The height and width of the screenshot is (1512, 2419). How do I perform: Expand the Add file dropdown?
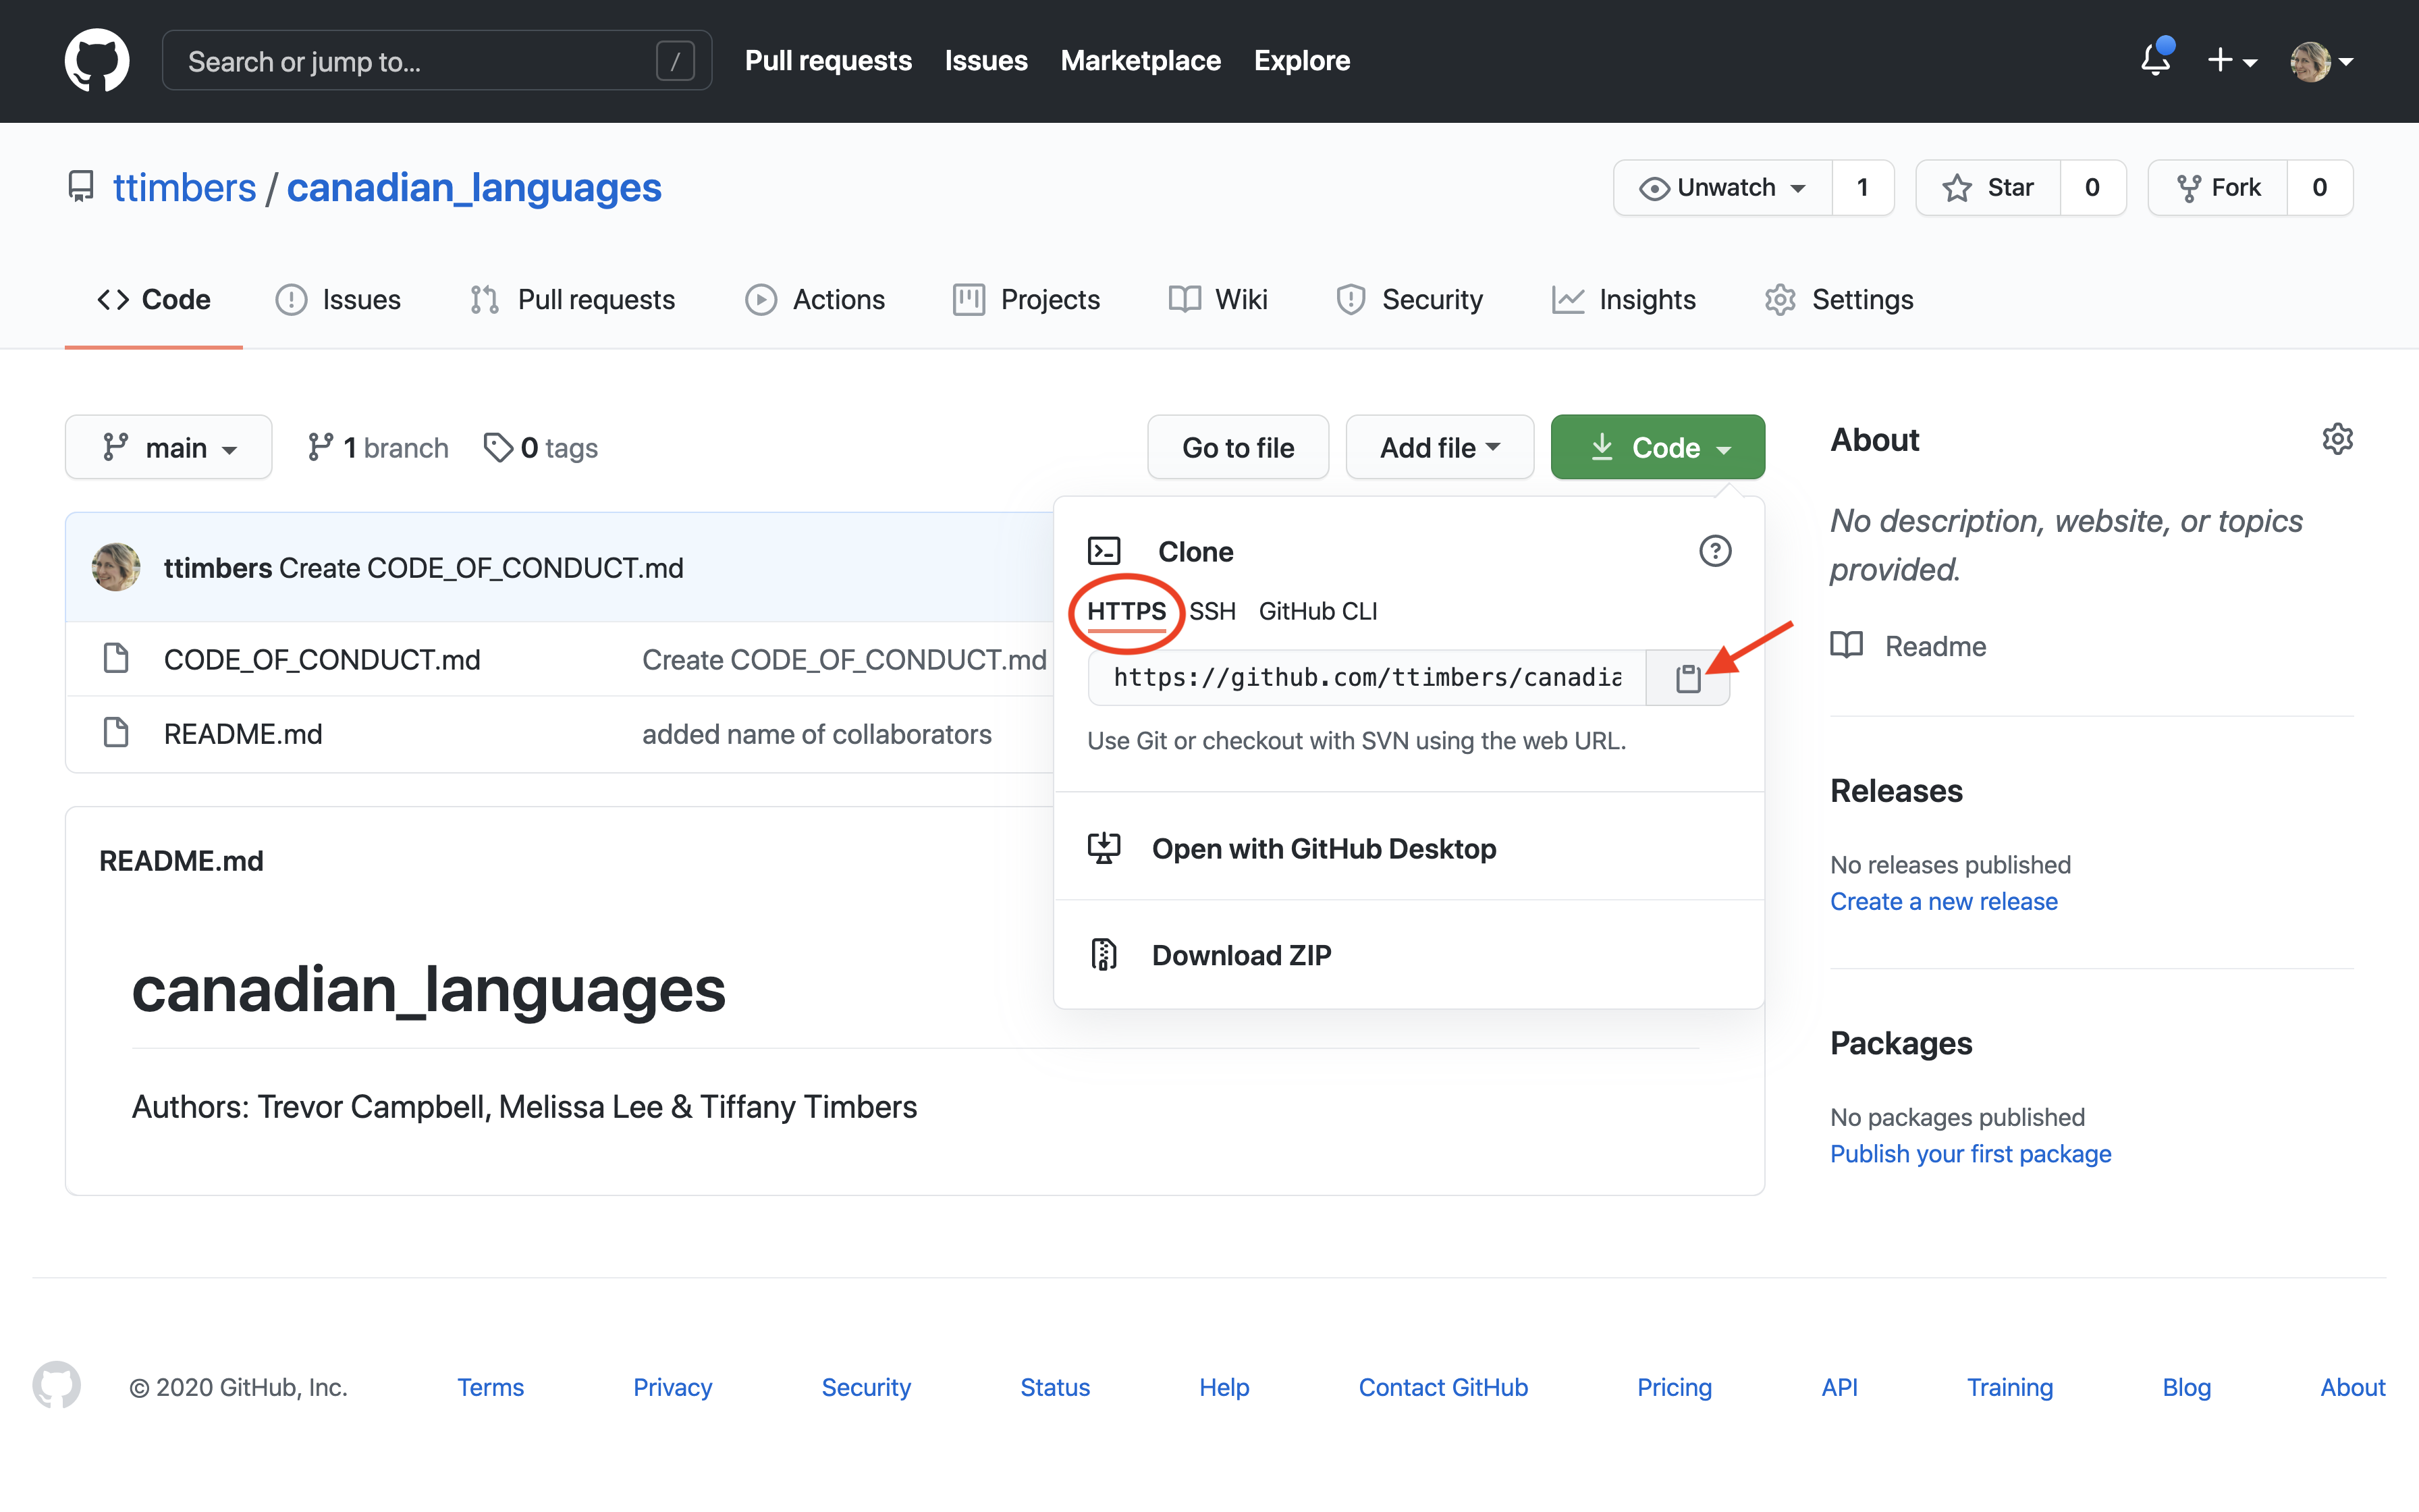click(x=1440, y=447)
